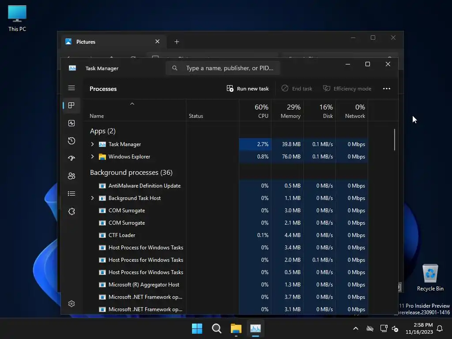The image size is (452, 339).
Task: Select Microsoft .NET Framework row using 3.7 MB
Action: point(226,297)
